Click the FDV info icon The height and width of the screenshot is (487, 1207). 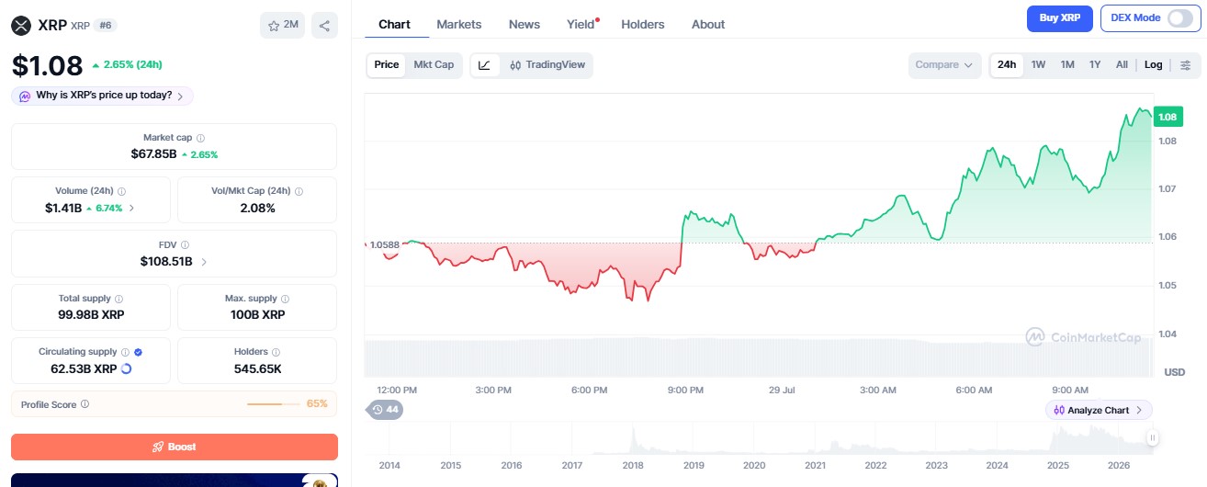click(185, 245)
